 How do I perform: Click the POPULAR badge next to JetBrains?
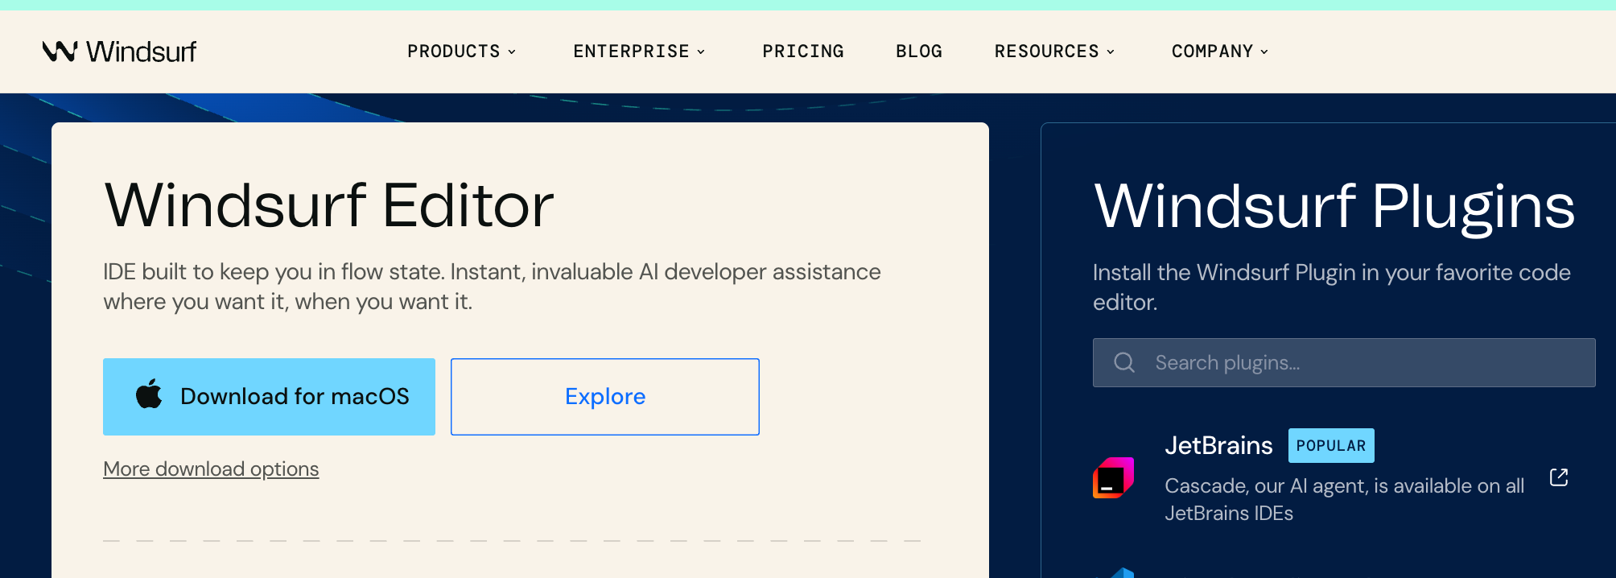1331,445
